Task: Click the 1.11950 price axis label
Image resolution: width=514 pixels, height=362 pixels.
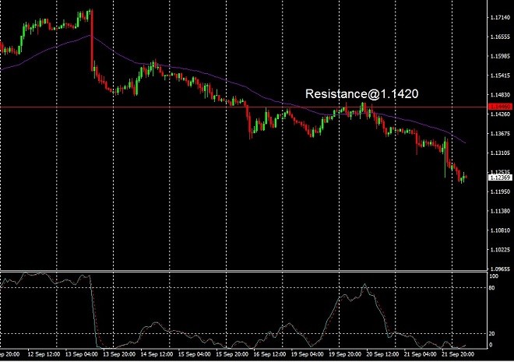Action: [x=500, y=192]
